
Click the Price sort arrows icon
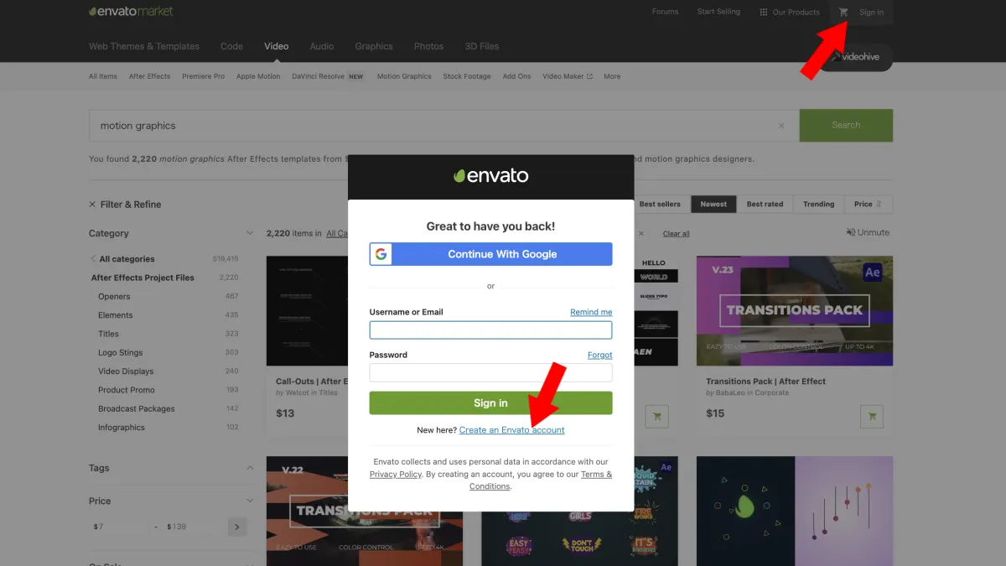coord(879,204)
